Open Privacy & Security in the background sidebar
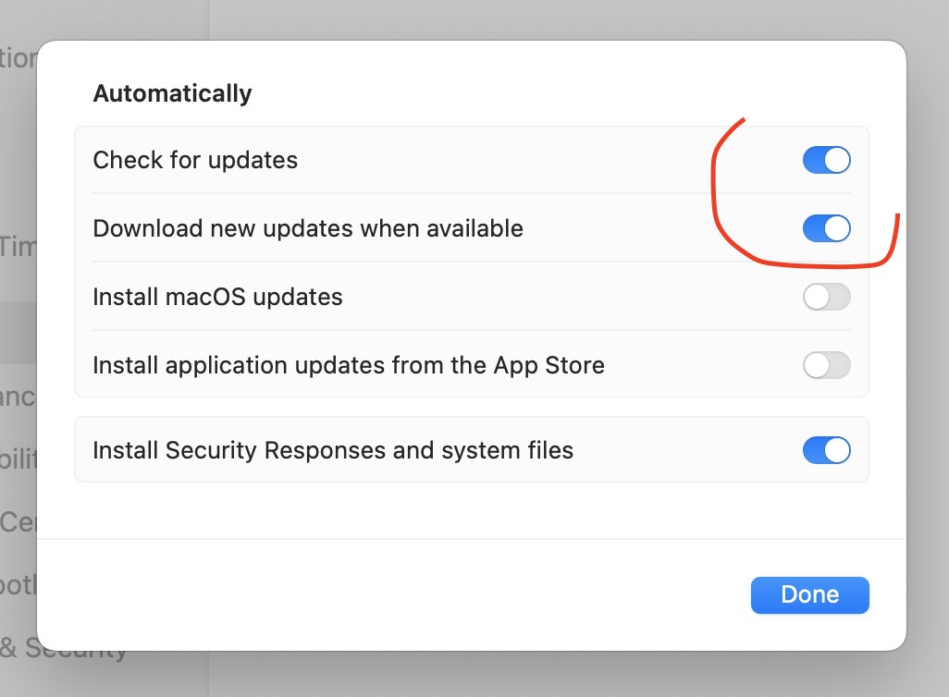 tap(18, 648)
